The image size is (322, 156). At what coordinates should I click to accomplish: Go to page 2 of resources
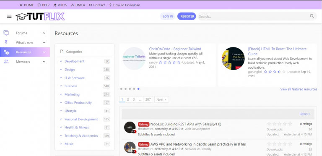click(x=128, y=99)
